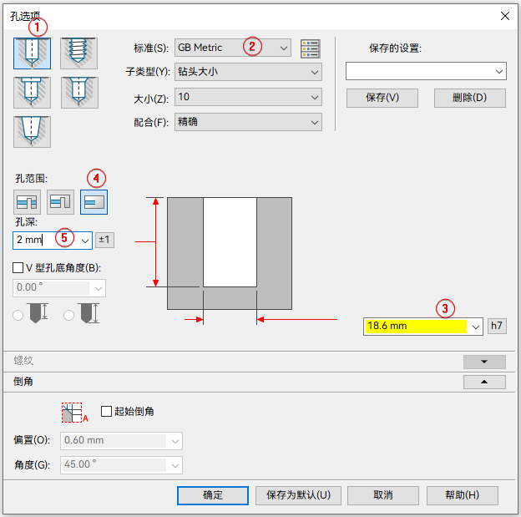
Task: Select the threaded hole type icon
Action: pos(78,53)
